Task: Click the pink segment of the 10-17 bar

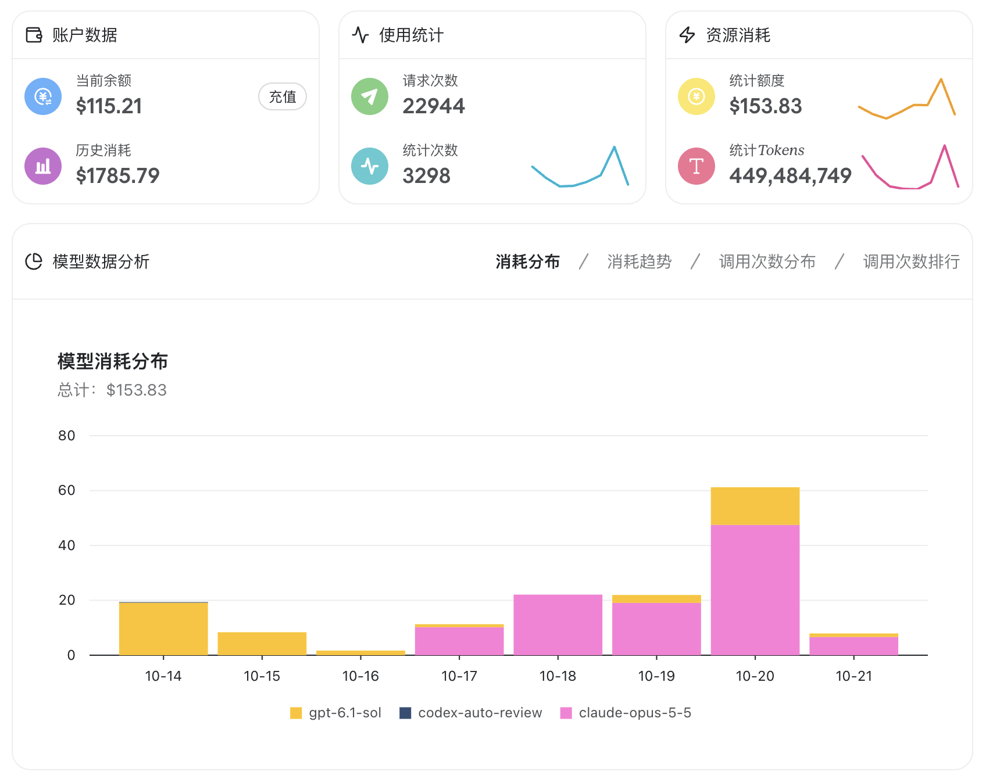Action: click(x=459, y=641)
